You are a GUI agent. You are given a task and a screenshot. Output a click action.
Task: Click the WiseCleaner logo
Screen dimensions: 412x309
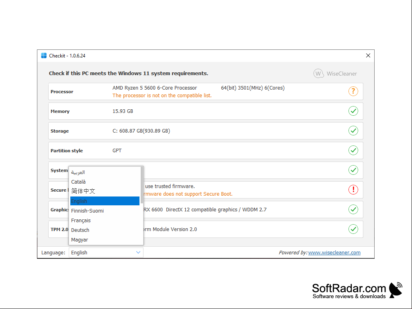335,74
